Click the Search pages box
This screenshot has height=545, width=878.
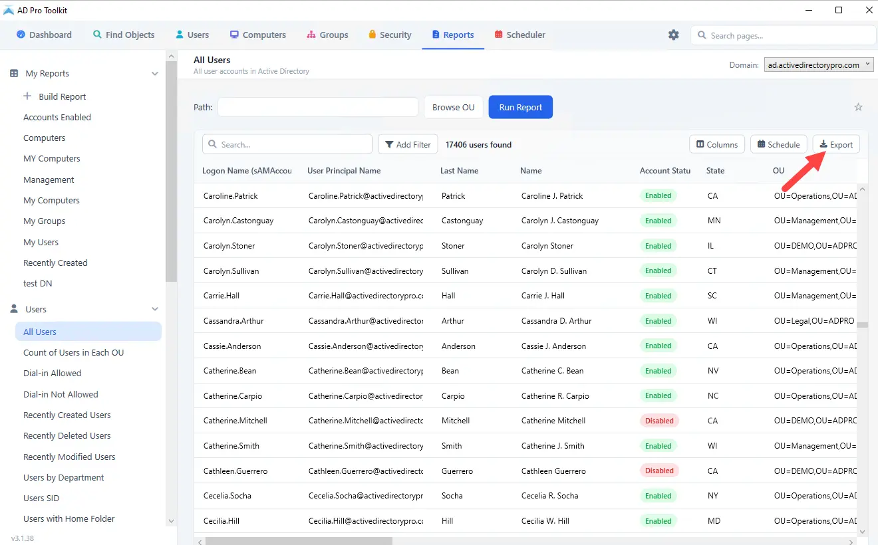tap(784, 35)
